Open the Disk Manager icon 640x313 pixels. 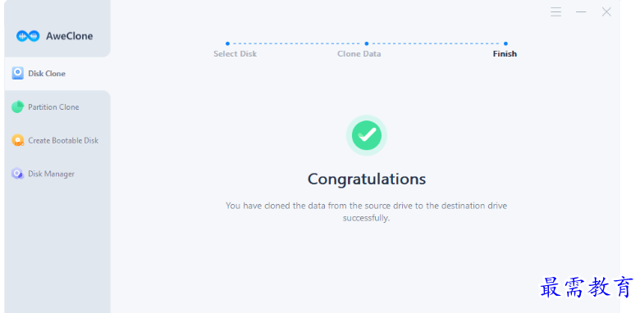pos(17,174)
